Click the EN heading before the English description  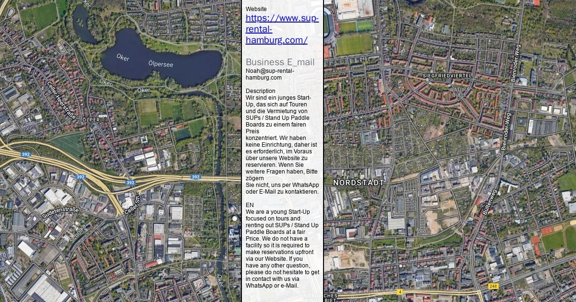pos(250,205)
